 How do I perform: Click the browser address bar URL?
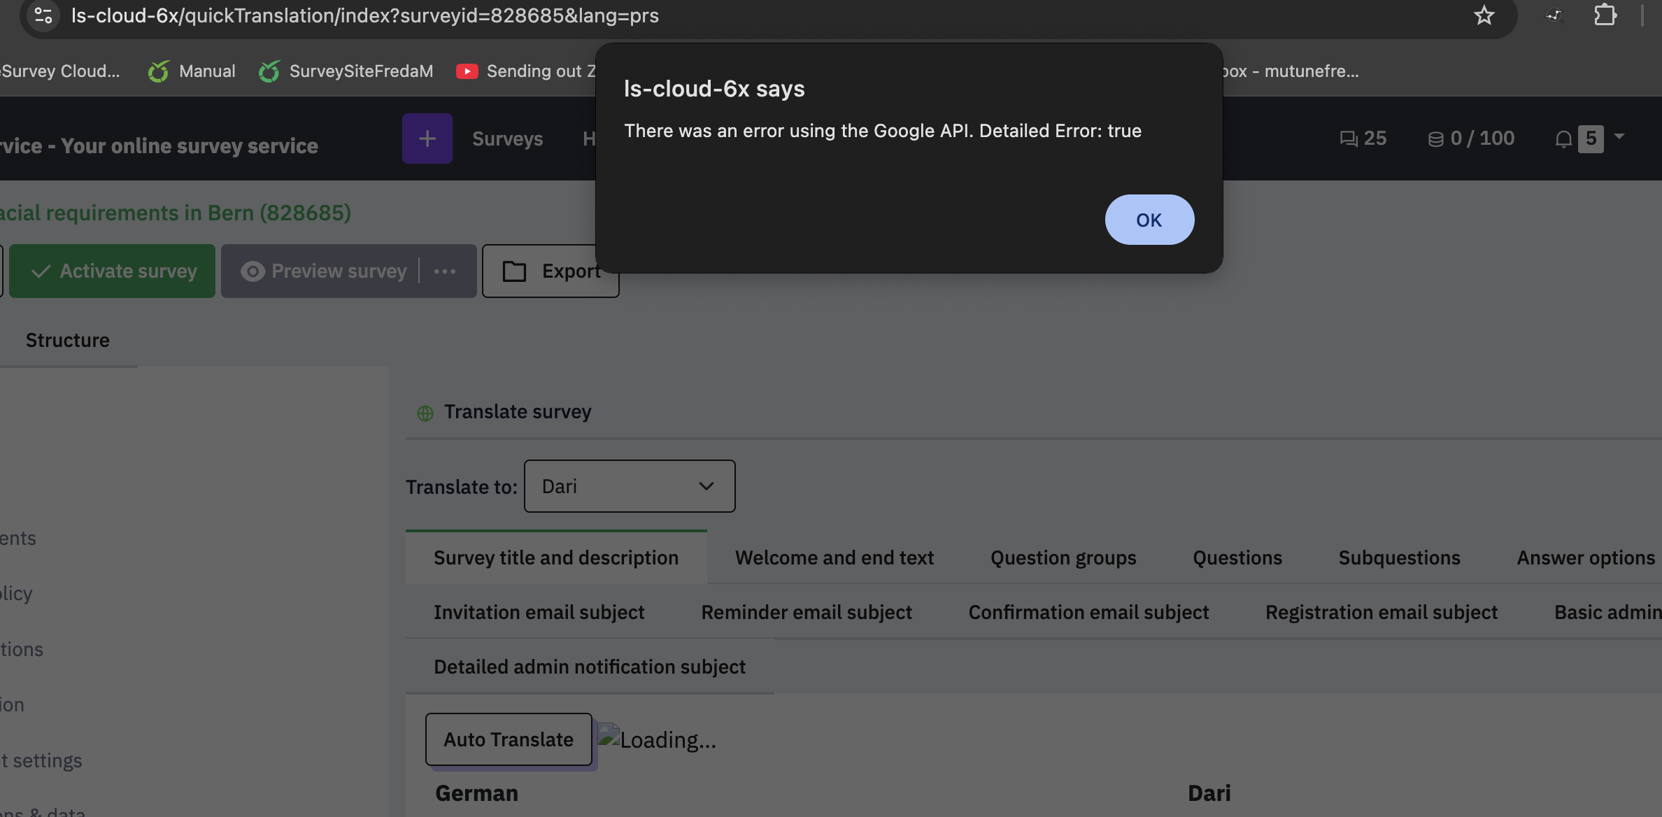[364, 15]
